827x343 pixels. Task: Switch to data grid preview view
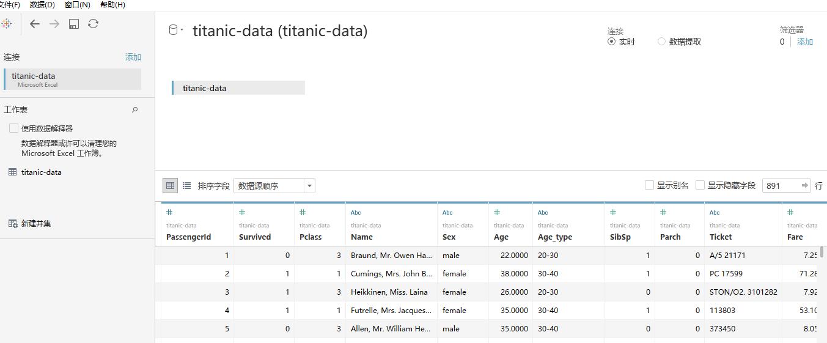(170, 185)
